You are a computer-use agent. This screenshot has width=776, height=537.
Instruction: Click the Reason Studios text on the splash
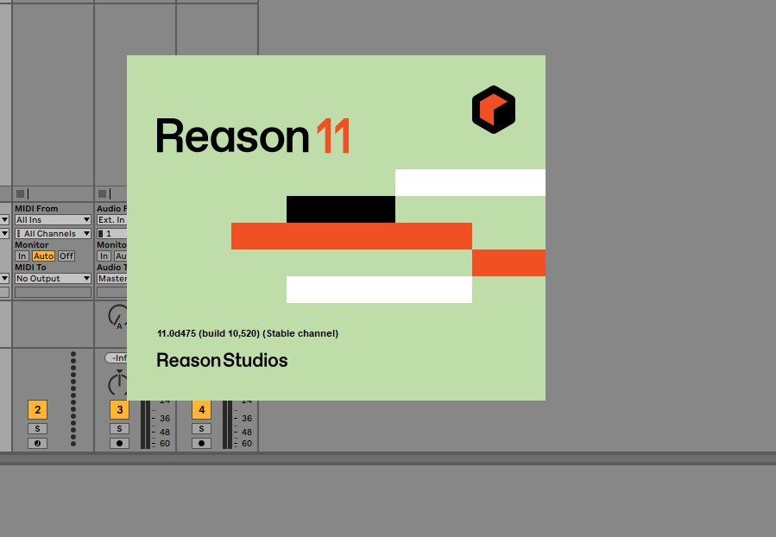point(222,360)
